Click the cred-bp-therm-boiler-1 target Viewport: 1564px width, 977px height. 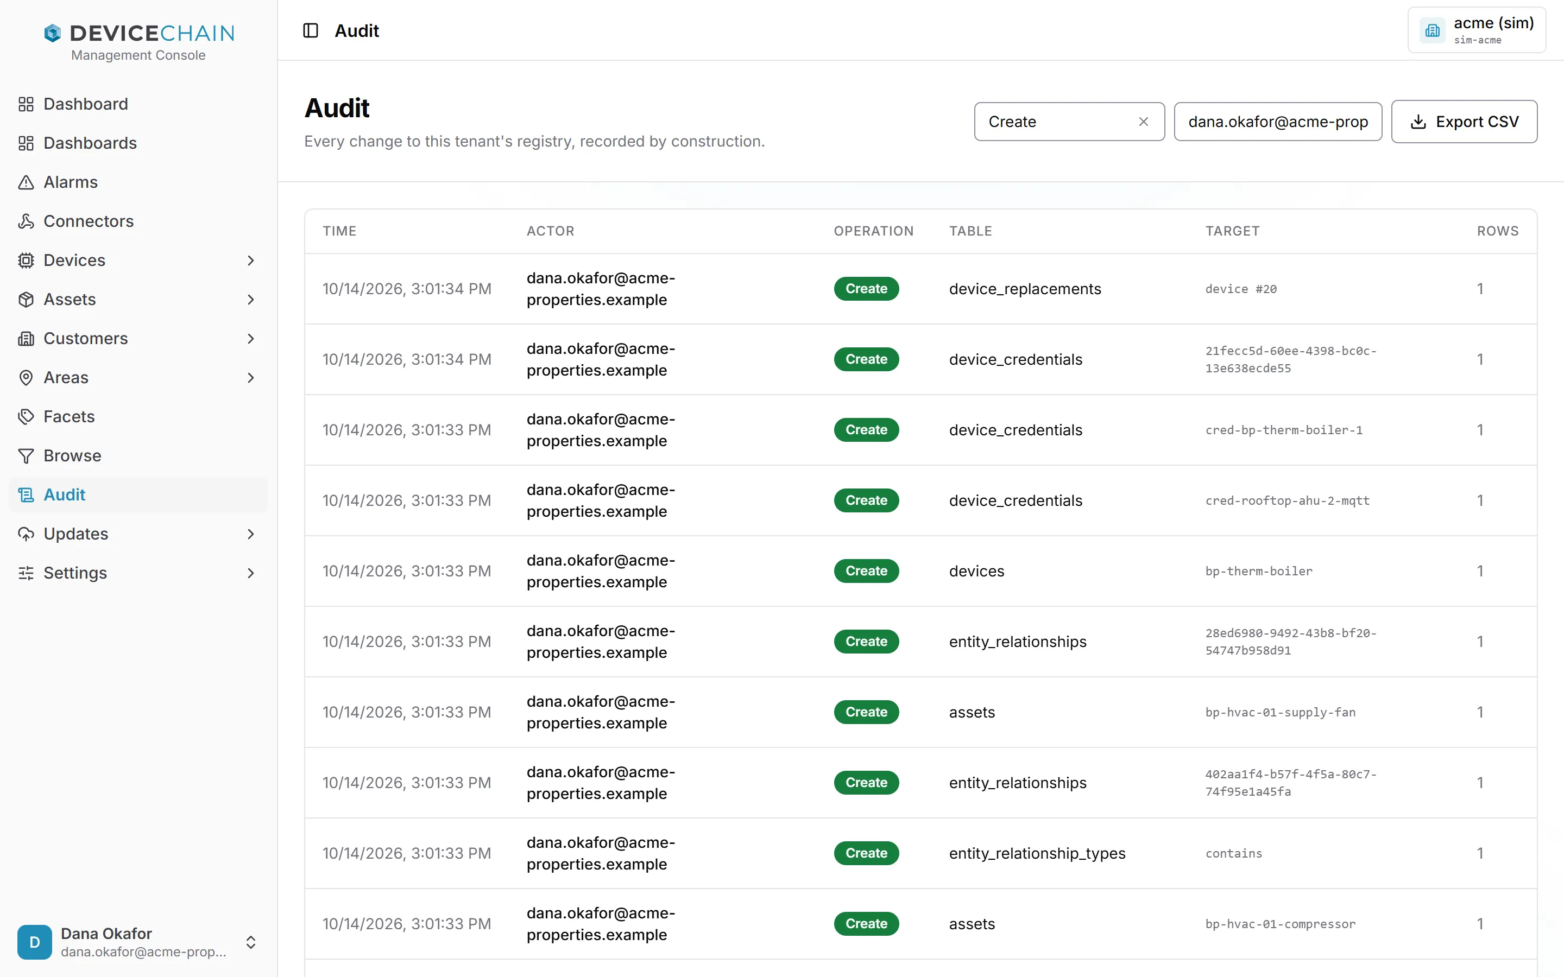1284,430
